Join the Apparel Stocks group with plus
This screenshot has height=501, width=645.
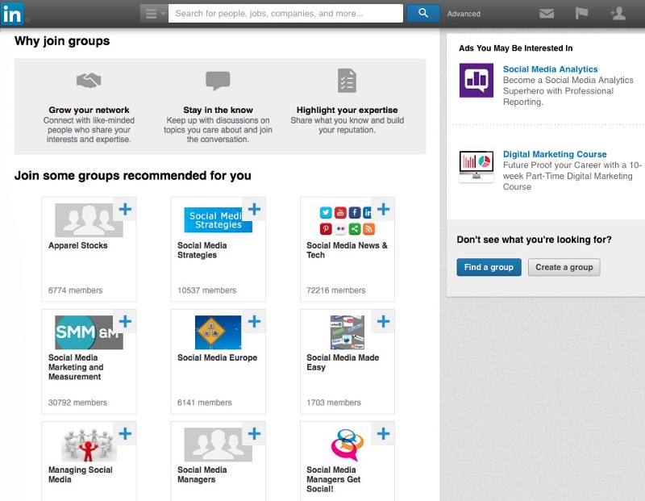click(x=125, y=209)
